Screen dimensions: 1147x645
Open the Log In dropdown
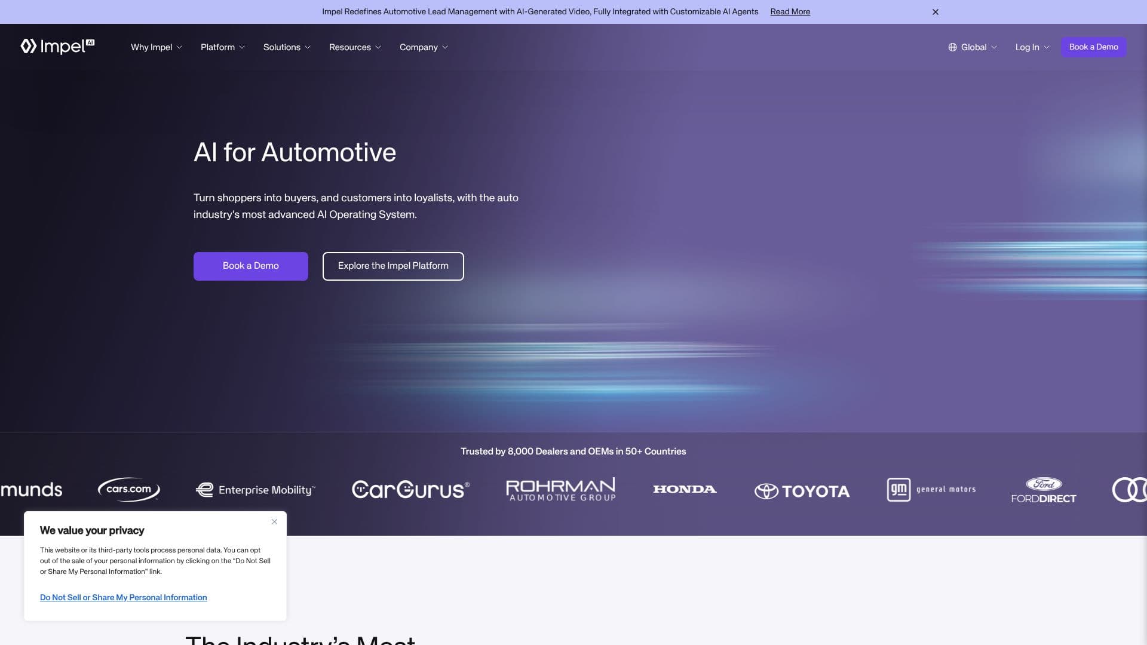(1032, 47)
